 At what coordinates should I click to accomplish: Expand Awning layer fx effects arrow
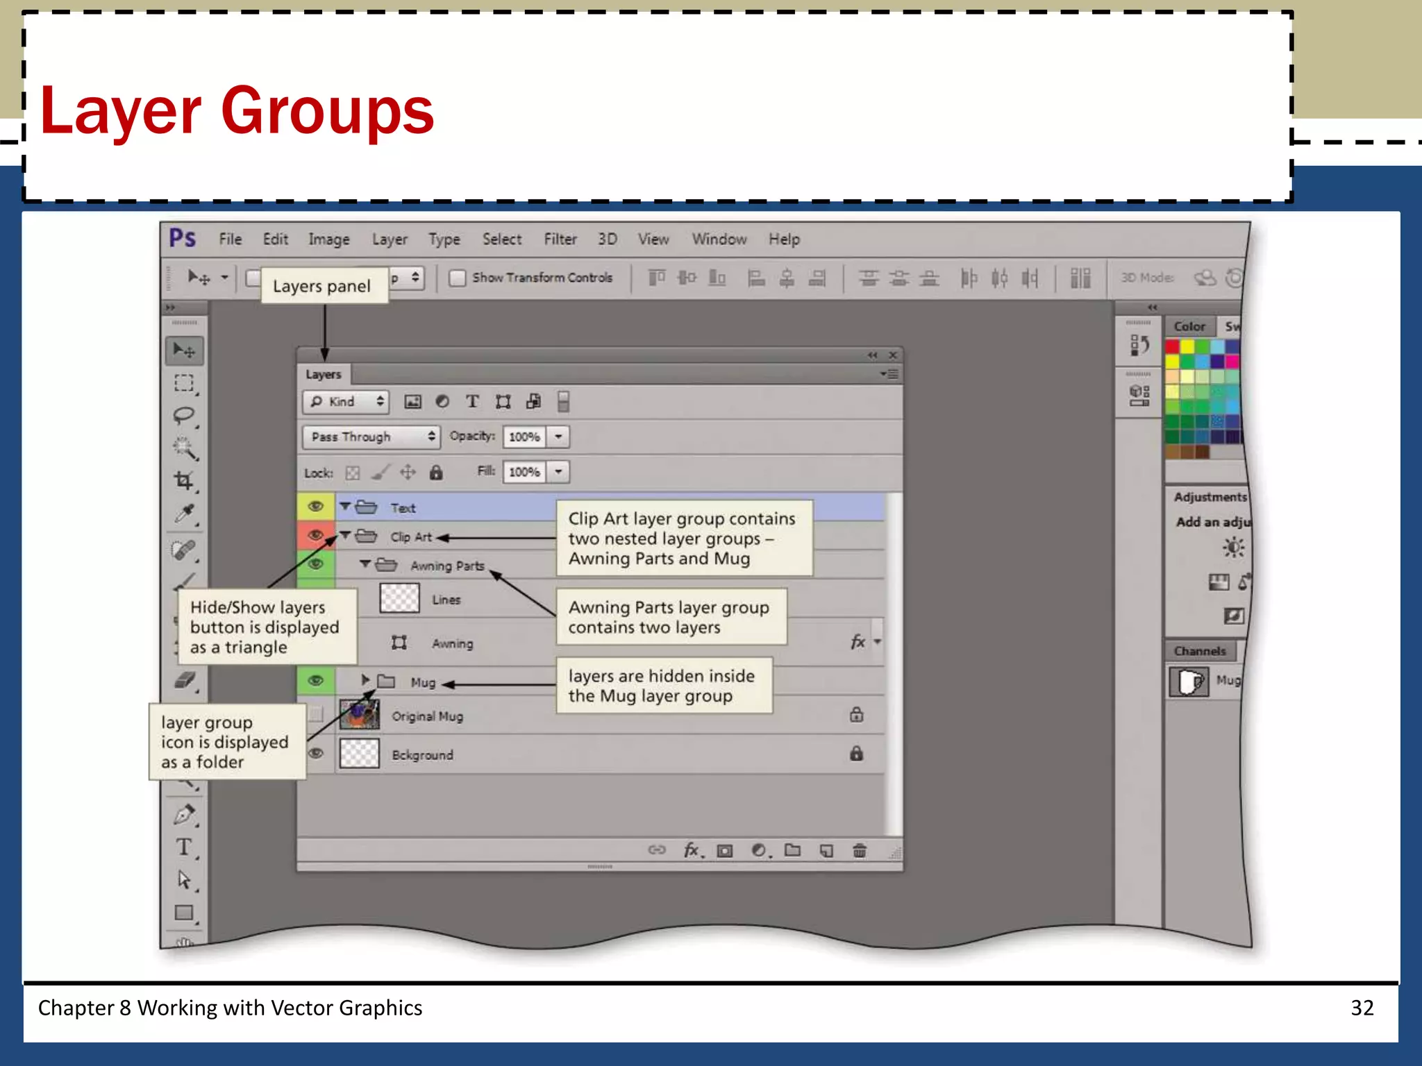878,642
